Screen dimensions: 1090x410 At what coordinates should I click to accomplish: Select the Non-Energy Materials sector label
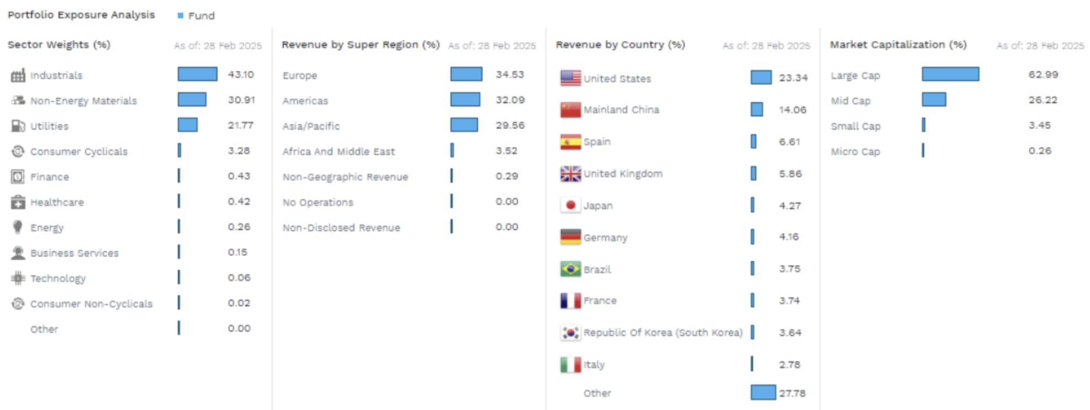[83, 101]
